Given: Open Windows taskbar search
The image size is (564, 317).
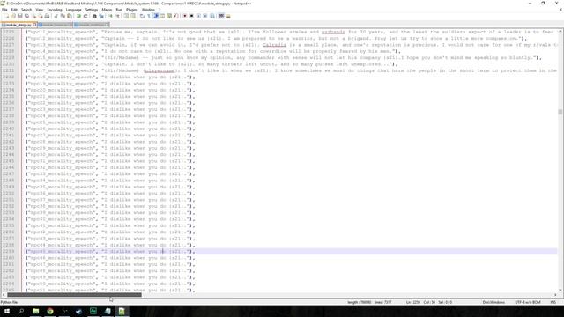Looking at the screenshot, I should point(21,311).
